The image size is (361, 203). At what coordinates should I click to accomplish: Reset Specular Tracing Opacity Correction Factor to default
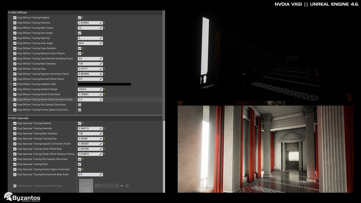pyautogui.click(x=104, y=144)
